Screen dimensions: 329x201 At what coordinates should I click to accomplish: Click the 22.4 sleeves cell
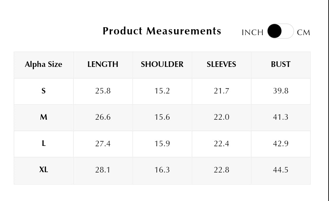222,144
